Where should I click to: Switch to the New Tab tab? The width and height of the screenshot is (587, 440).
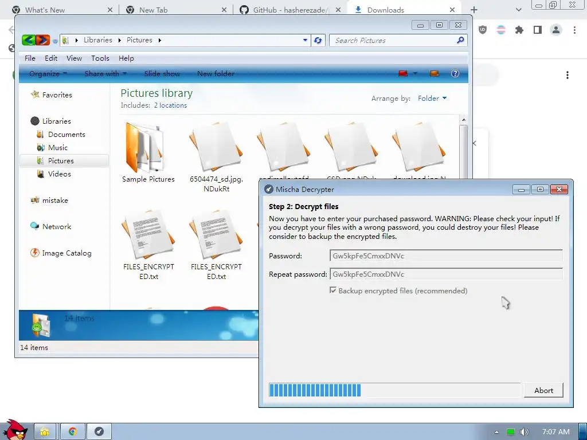click(176, 10)
